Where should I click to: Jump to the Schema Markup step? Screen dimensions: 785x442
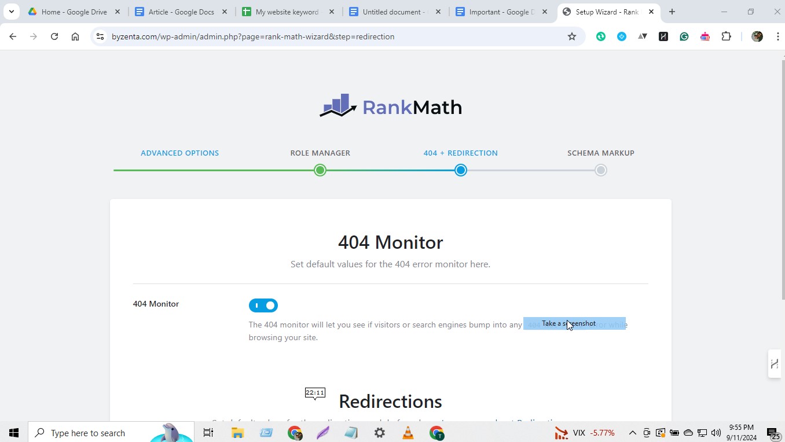click(601, 153)
